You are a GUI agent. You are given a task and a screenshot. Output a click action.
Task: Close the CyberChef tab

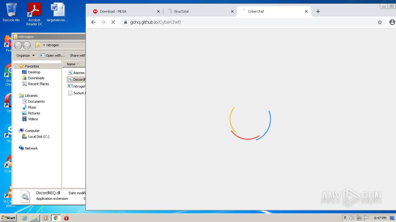[x=306, y=11]
